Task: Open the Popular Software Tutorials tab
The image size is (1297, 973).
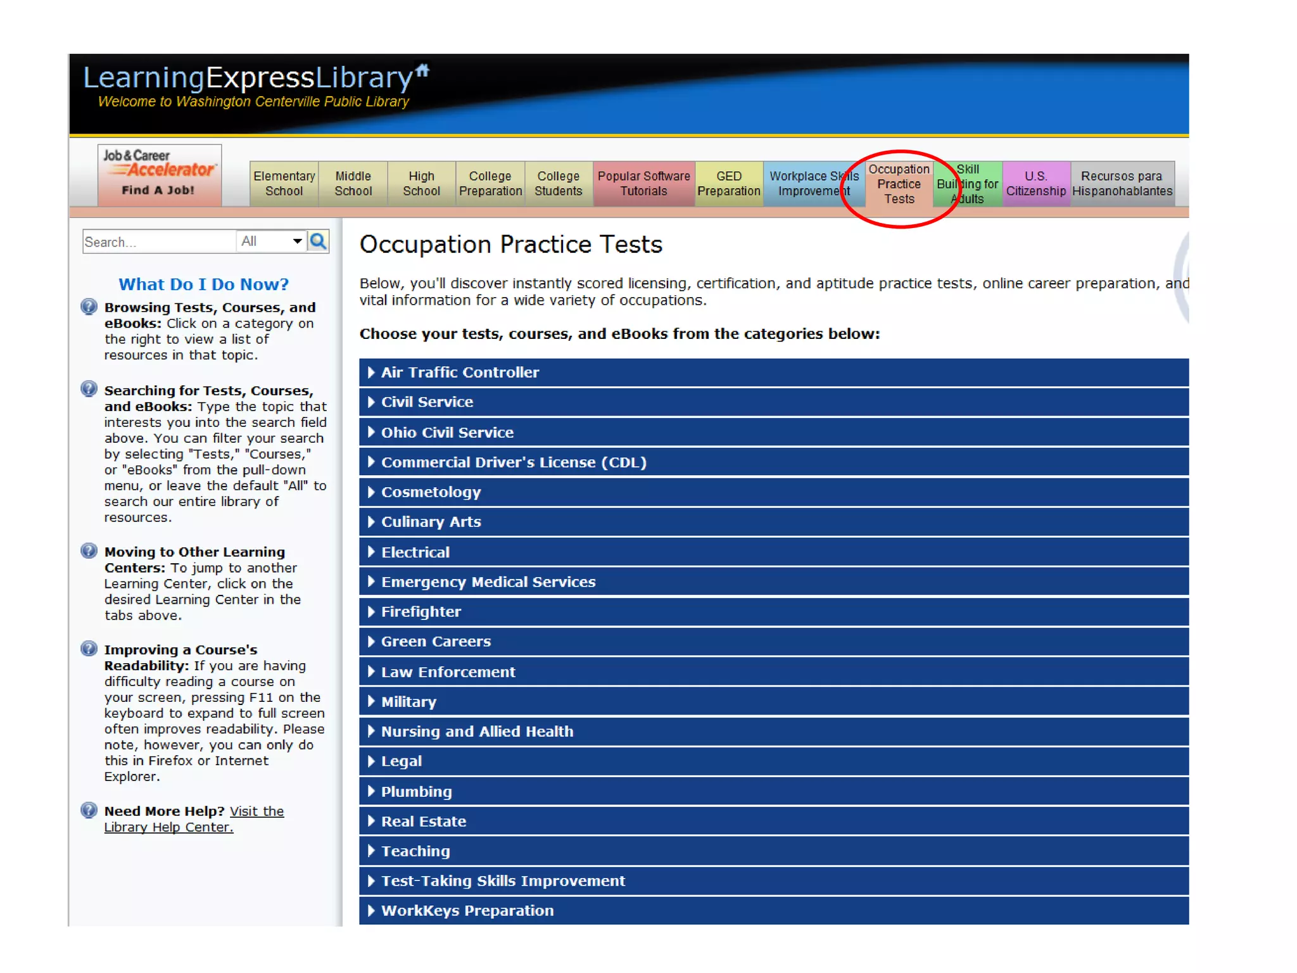Action: (x=643, y=184)
